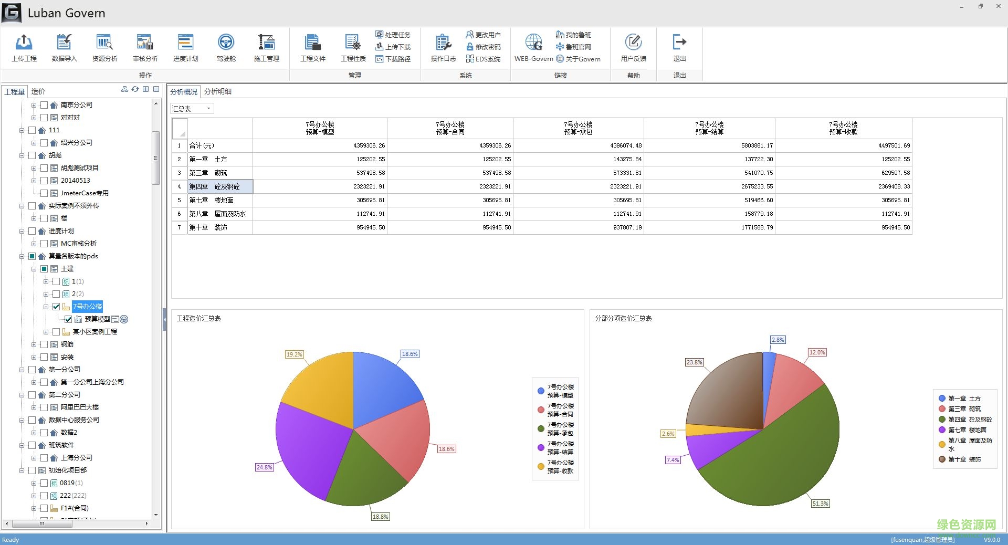The width and height of the screenshot is (1008, 545).
Task: Click 修改密码 change password button
Action: [x=484, y=47]
